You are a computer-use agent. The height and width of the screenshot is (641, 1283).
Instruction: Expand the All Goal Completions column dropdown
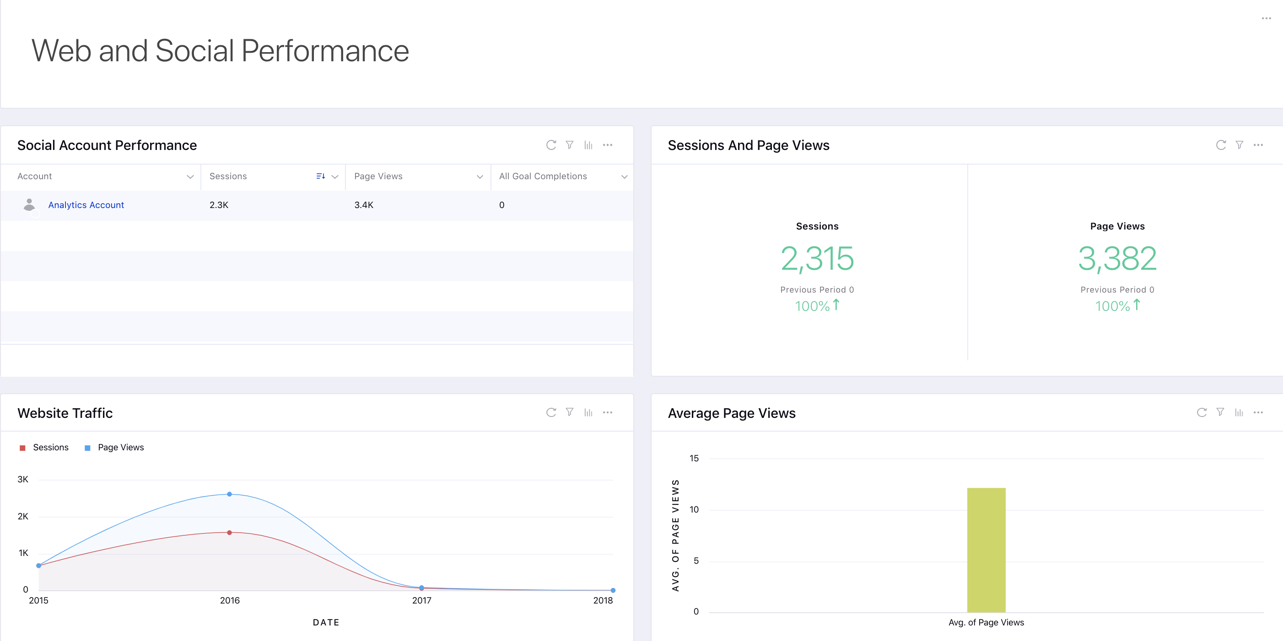[625, 176]
